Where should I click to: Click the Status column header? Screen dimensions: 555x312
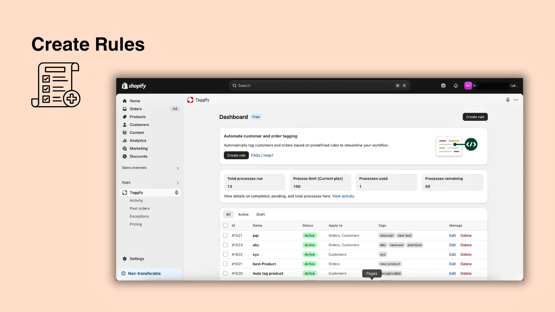coord(308,225)
